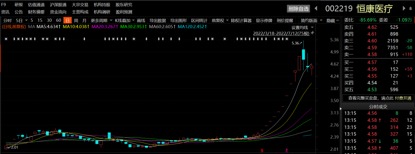The width and height of the screenshot is (415, 154).
Task: Select the 60-minute period
Action: click(59, 21)
